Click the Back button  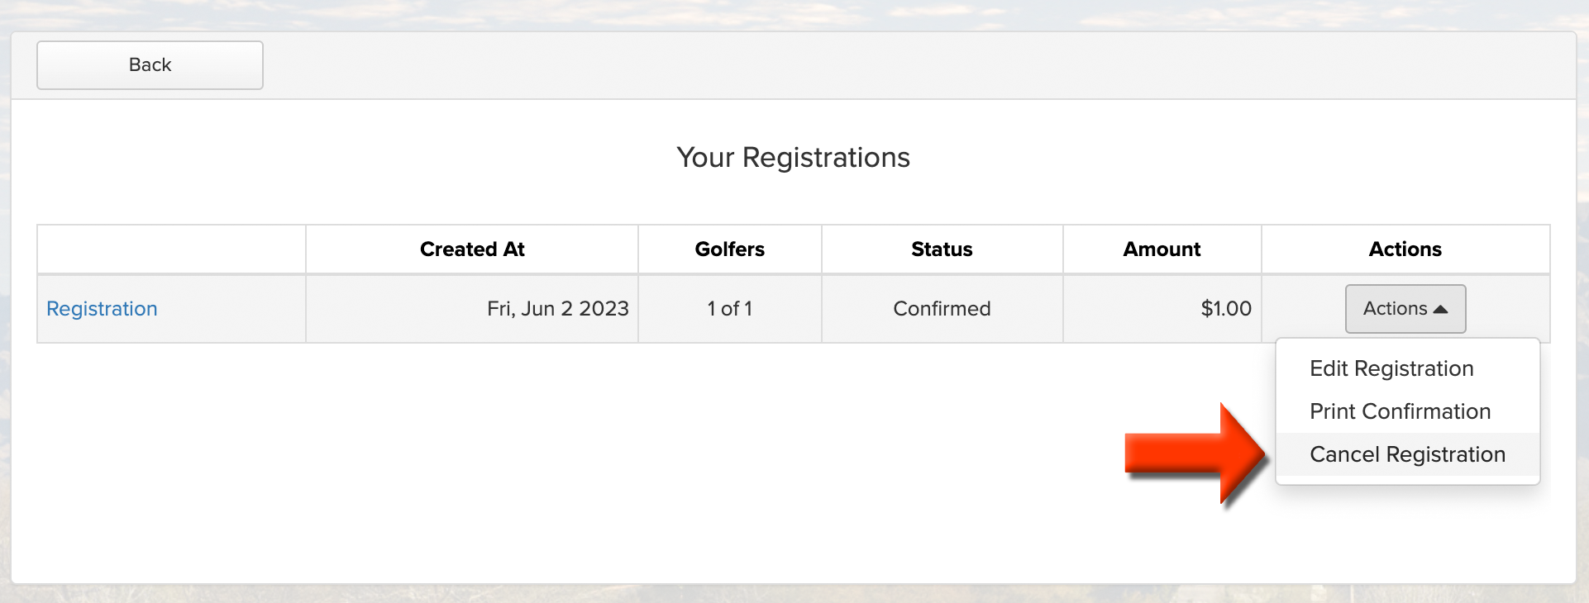click(150, 65)
